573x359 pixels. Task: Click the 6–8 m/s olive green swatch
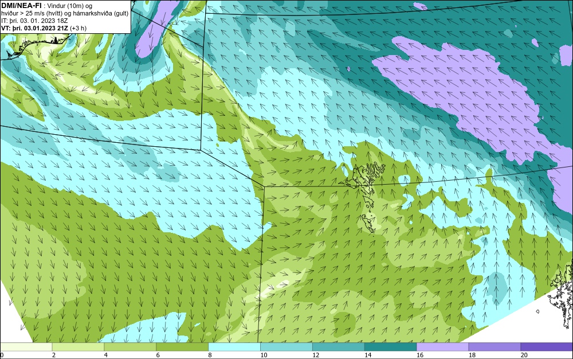pos(182,346)
